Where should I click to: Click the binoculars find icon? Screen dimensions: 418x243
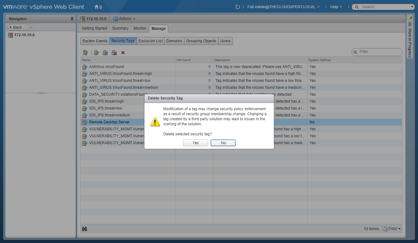[84, 229]
